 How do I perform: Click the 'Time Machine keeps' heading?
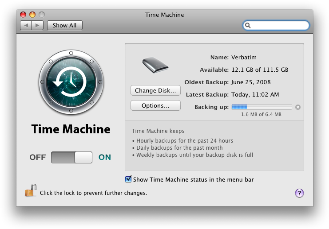(158, 131)
